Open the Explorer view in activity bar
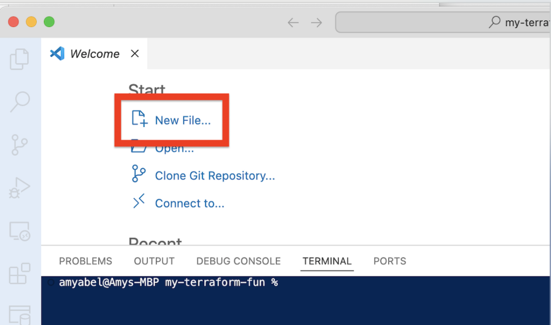Image resolution: width=551 pixels, height=325 pixels. 20,59
